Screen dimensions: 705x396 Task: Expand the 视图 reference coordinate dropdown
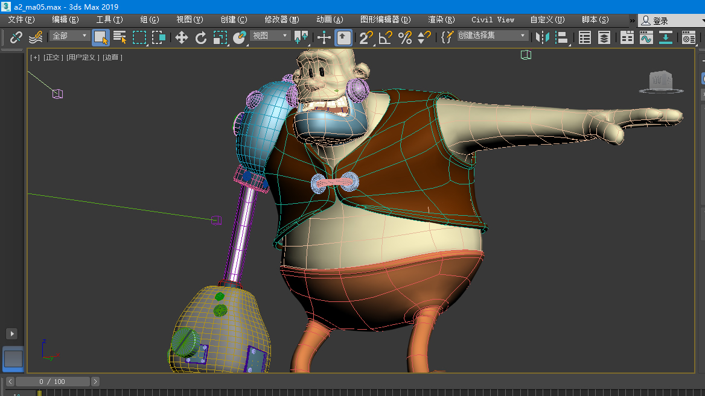[x=270, y=36]
